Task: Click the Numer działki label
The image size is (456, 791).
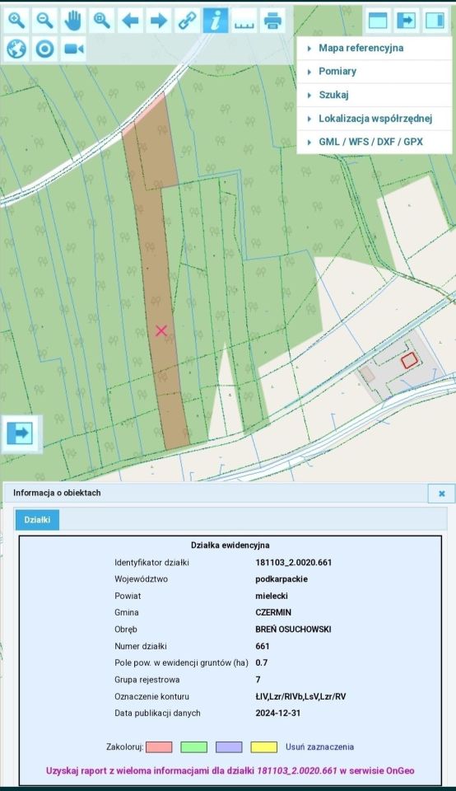Action: click(x=141, y=646)
